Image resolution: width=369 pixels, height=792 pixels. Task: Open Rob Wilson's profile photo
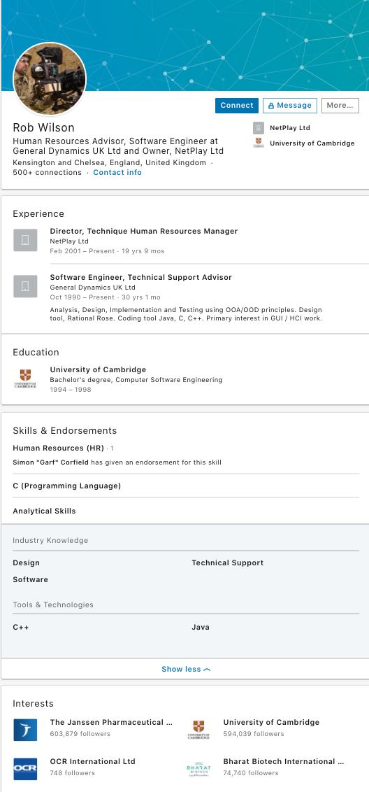click(x=50, y=79)
